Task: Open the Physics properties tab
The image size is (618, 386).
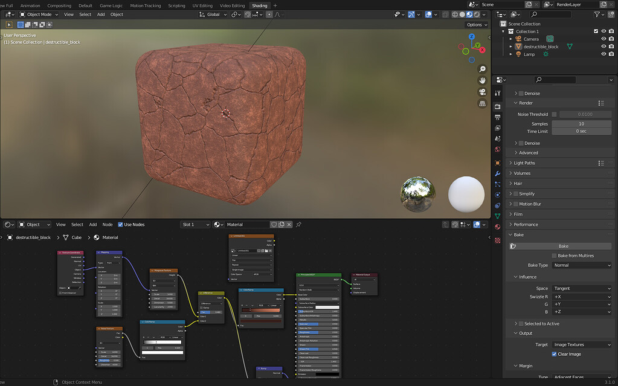Action: click(x=497, y=195)
